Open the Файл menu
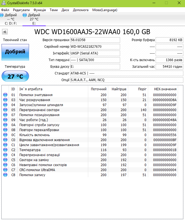This screenshot has width=185, height=220. point(5,10)
